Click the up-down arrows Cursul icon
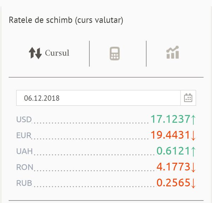 (35, 53)
